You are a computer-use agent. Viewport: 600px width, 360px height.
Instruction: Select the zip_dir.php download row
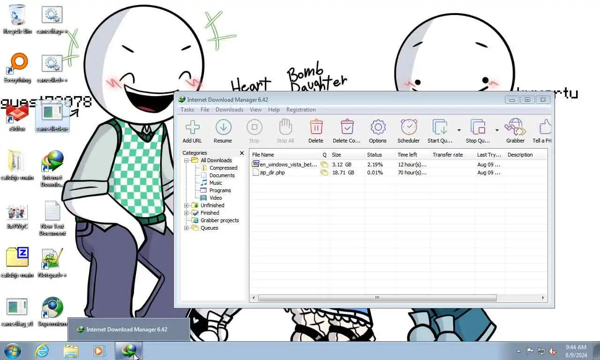point(398,172)
